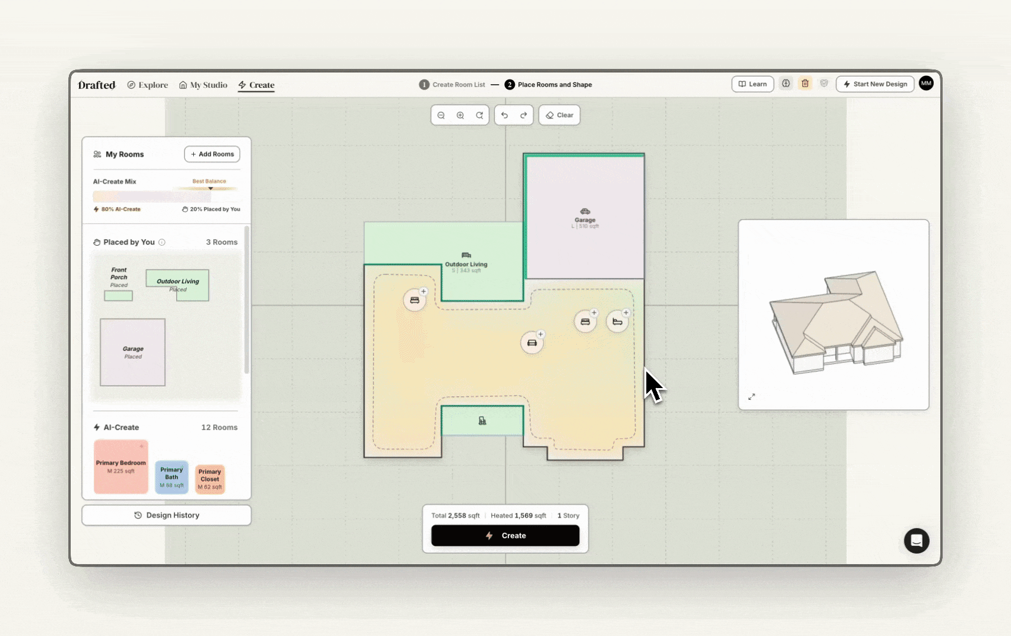Click the 3D house roof preview
This screenshot has width=1011, height=636.
tap(837, 322)
